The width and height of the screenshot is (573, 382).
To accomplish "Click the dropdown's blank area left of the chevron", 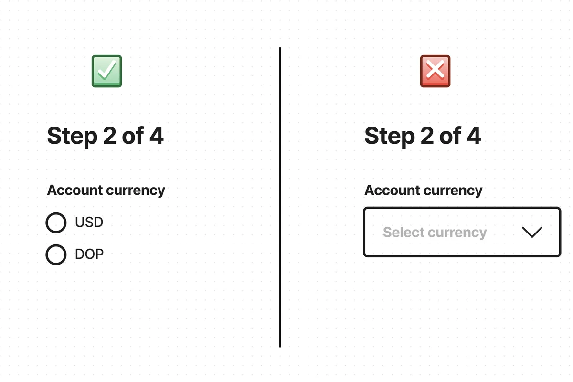I will [x=504, y=232].
